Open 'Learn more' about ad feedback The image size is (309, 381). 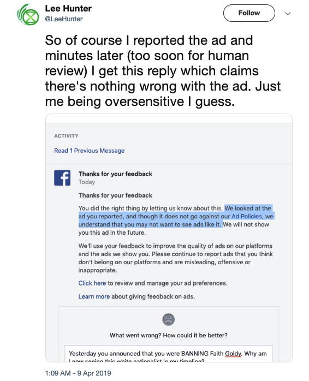point(94,296)
